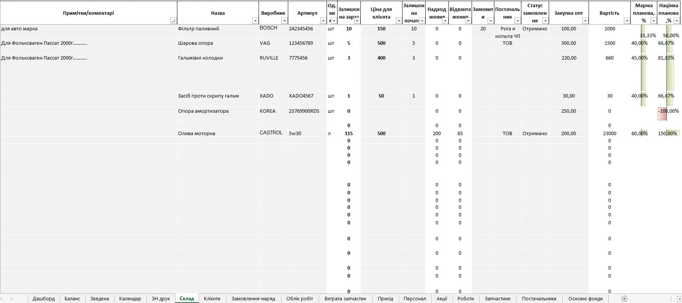
Task: Select manufacturer cell 'BOSCH'
Action: click(x=273, y=32)
